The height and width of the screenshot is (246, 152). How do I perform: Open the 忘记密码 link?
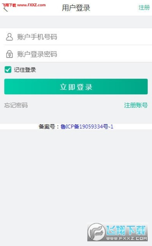pos(16,105)
